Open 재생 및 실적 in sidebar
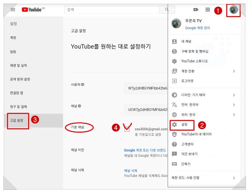Viewport: 249px width, 193px height. [x=33, y=65]
